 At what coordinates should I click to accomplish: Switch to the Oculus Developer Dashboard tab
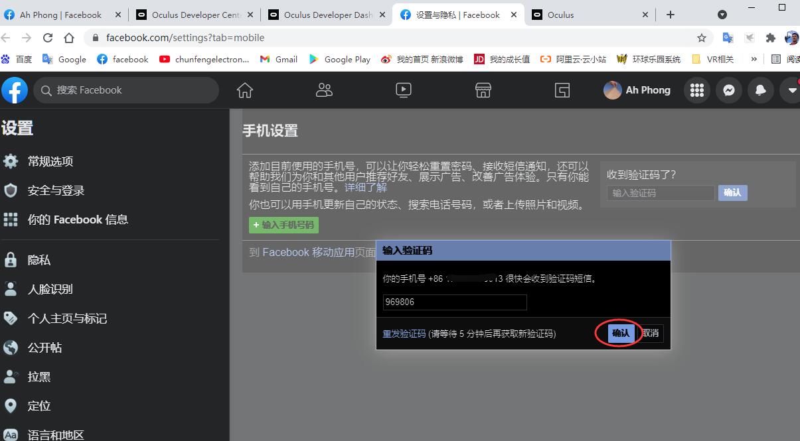pyautogui.click(x=328, y=15)
